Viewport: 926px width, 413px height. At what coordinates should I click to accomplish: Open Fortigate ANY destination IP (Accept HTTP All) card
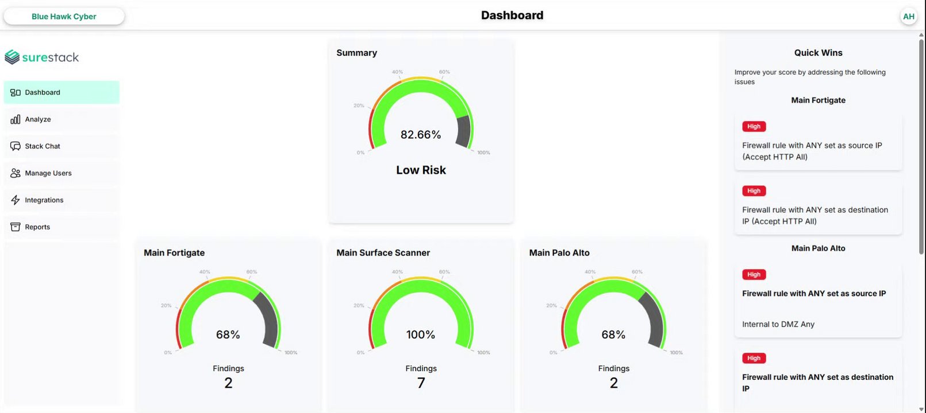[x=818, y=206]
